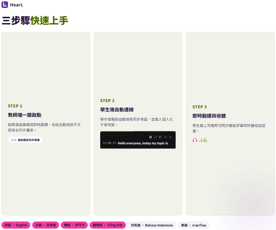Click Step 3 description about 學生戴上耳機
Image resolution: width=276 pixels, height=230 pixels.
(x=229, y=128)
